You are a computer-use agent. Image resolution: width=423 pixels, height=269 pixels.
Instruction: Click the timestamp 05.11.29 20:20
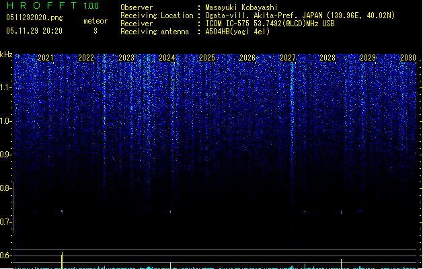click(x=34, y=31)
